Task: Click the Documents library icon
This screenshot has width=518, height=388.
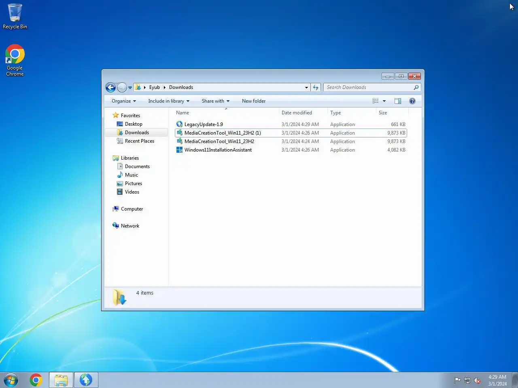Action: pos(120,167)
